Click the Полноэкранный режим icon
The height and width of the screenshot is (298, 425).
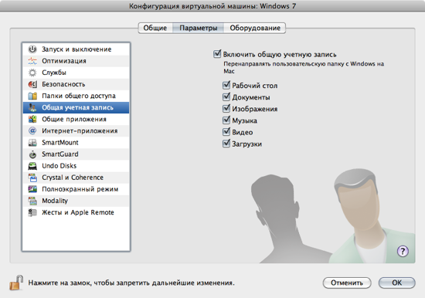(32, 189)
